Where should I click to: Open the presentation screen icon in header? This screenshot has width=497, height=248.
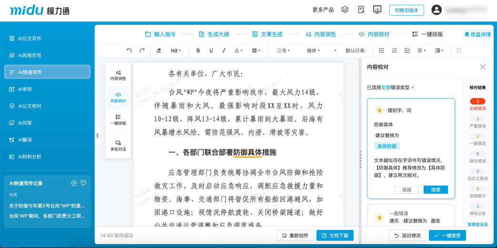click(377, 10)
